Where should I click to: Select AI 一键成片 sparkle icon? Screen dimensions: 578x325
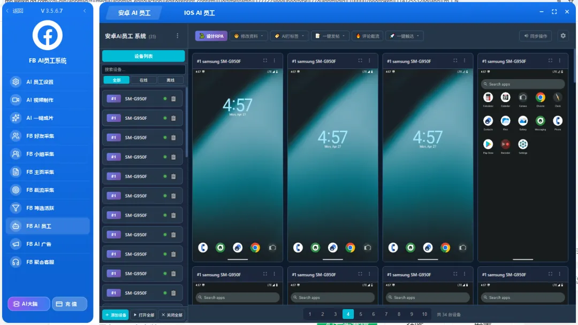[16, 118]
